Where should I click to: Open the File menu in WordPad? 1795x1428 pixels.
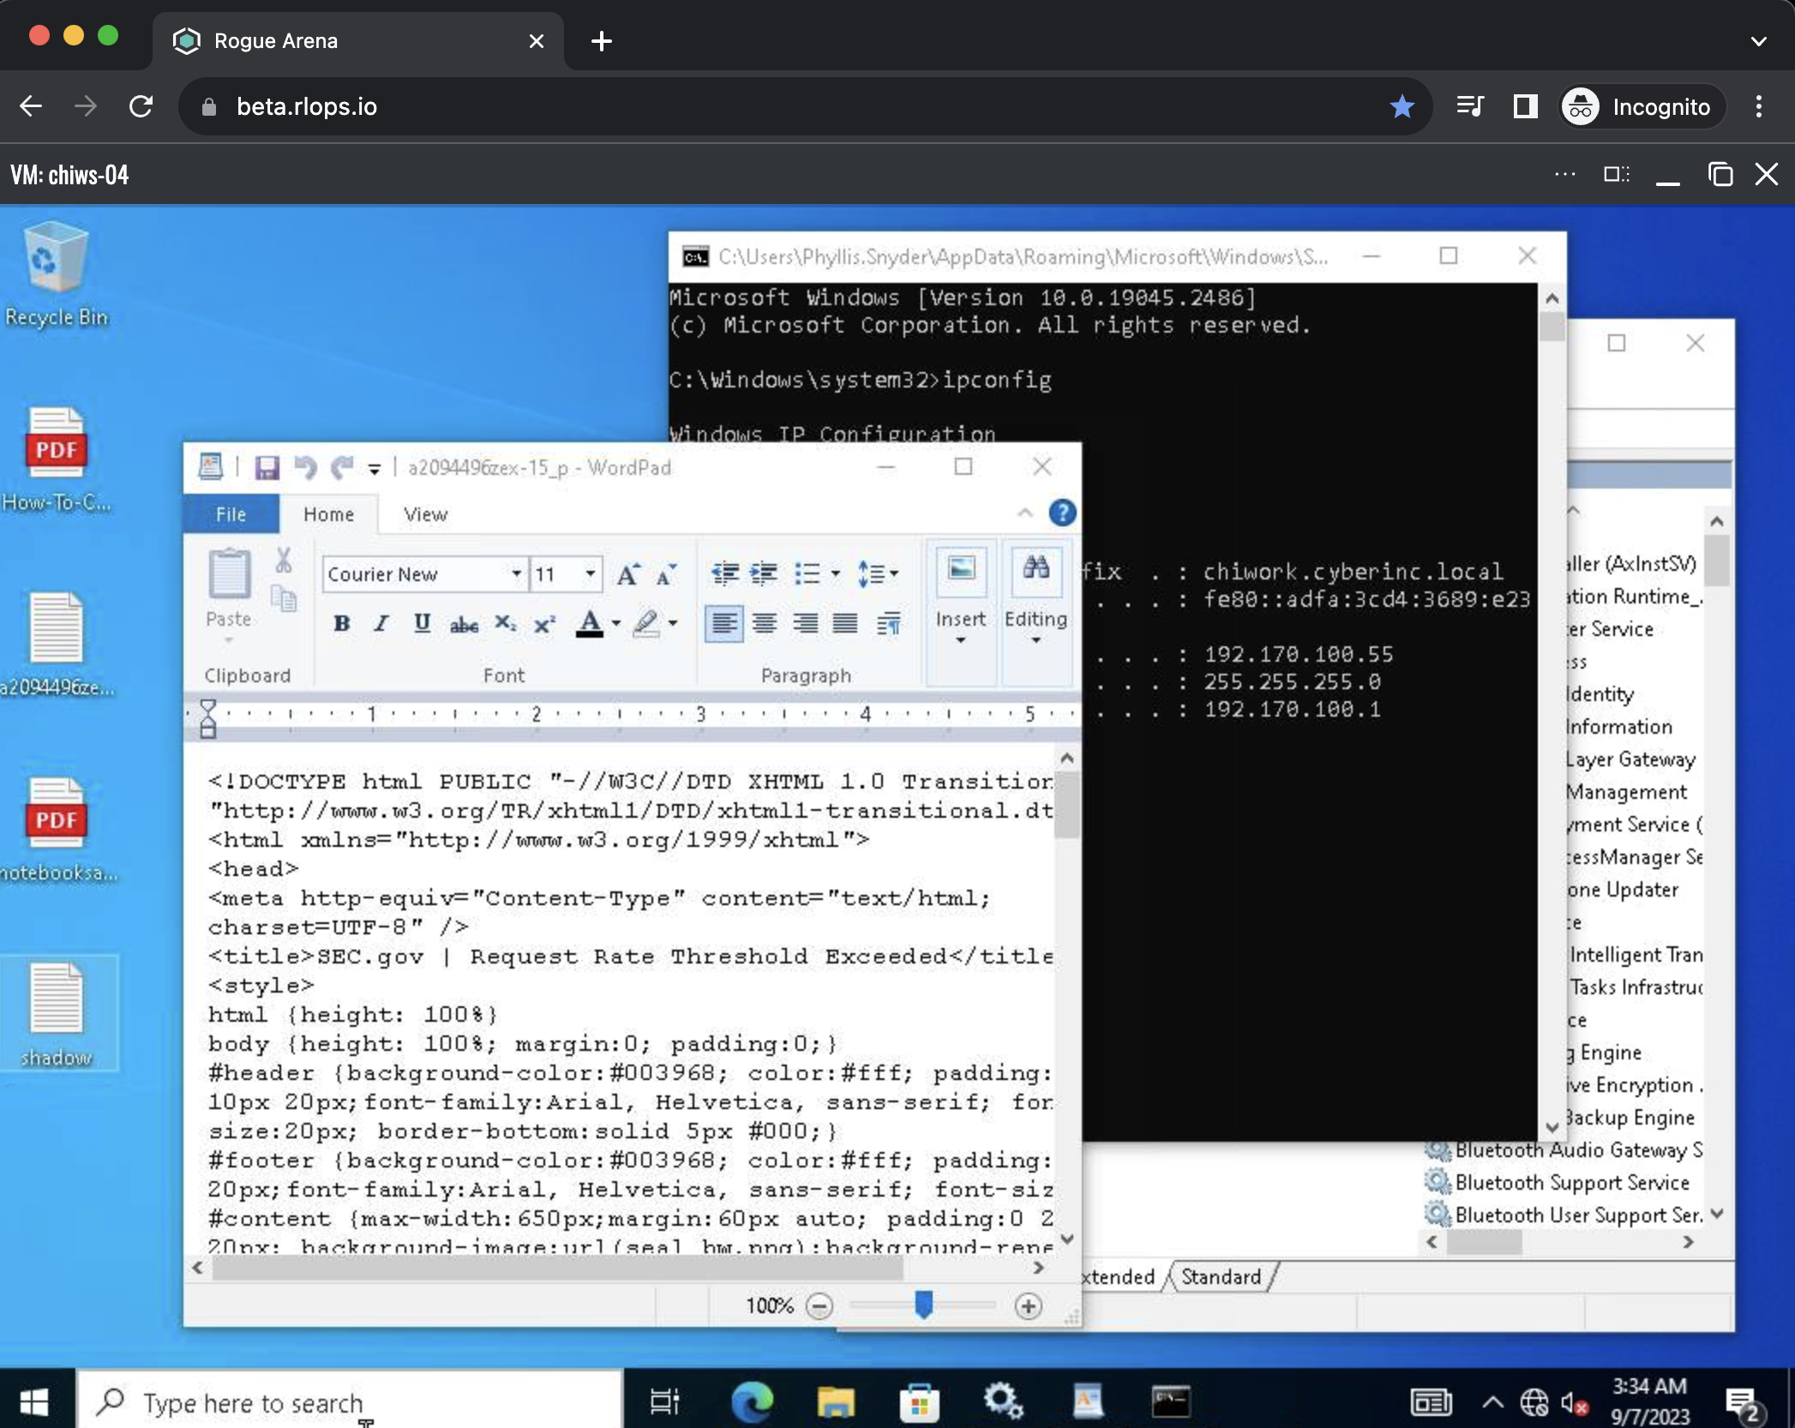[231, 514]
